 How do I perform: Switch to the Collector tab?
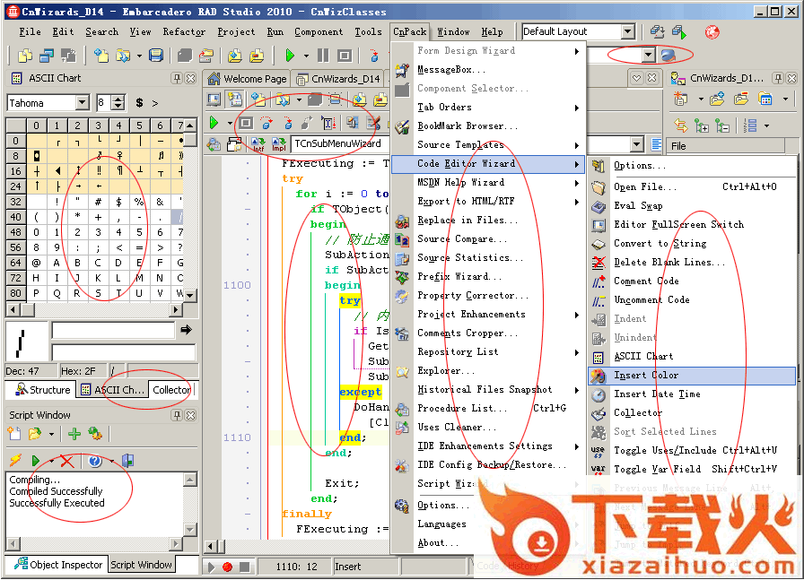[x=171, y=390]
